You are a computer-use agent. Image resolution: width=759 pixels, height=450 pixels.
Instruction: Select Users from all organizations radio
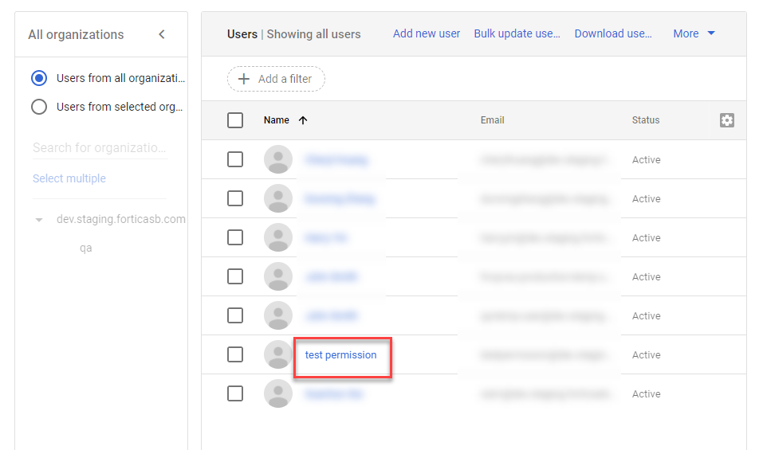pos(39,78)
